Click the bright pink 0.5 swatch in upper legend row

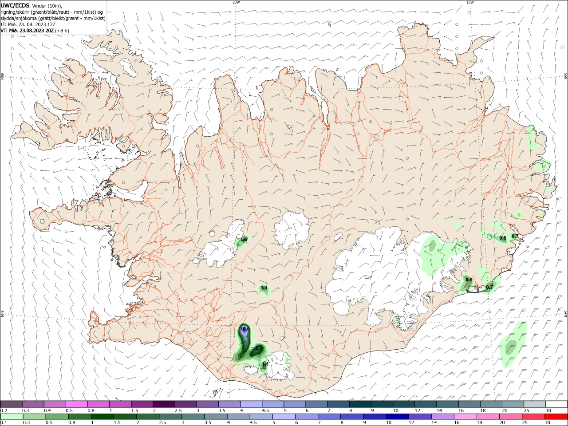(76, 404)
